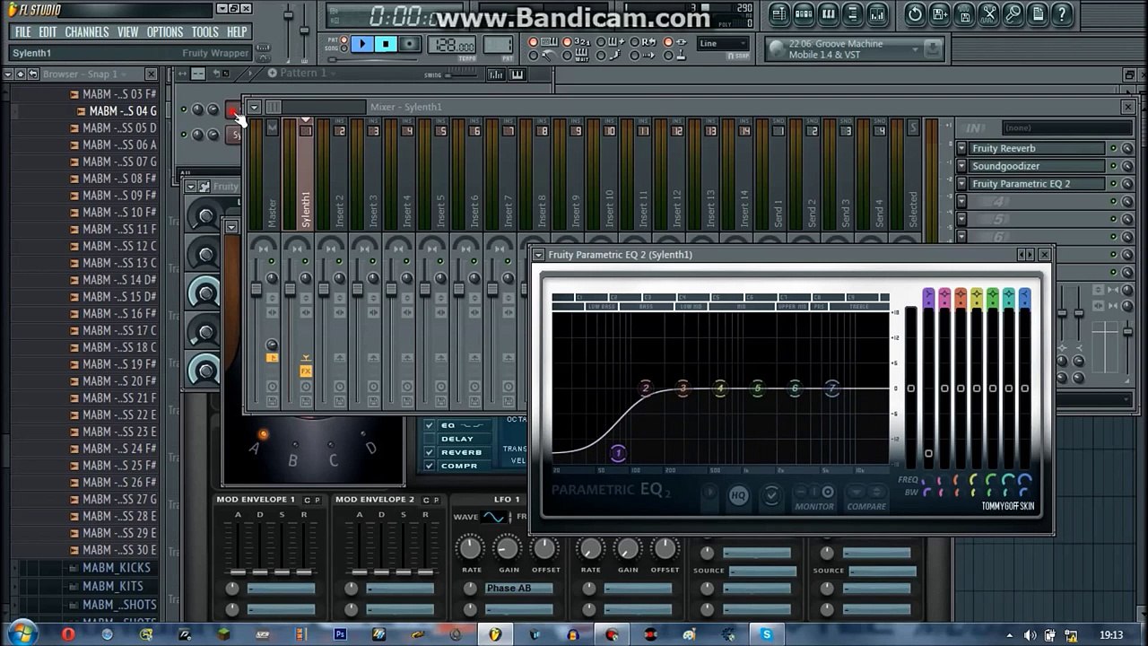The width and height of the screenshot is (1148, 646).
Task: Open the CHANNELS menu
Action: point(87,31)
